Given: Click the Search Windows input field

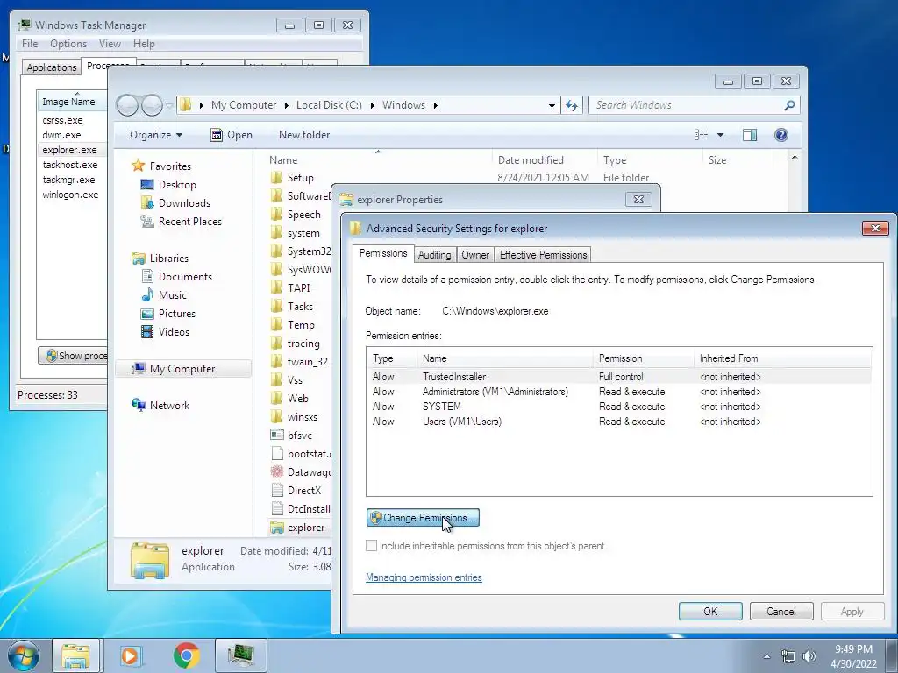Looking at the screenshot, I should pos(688,105).
